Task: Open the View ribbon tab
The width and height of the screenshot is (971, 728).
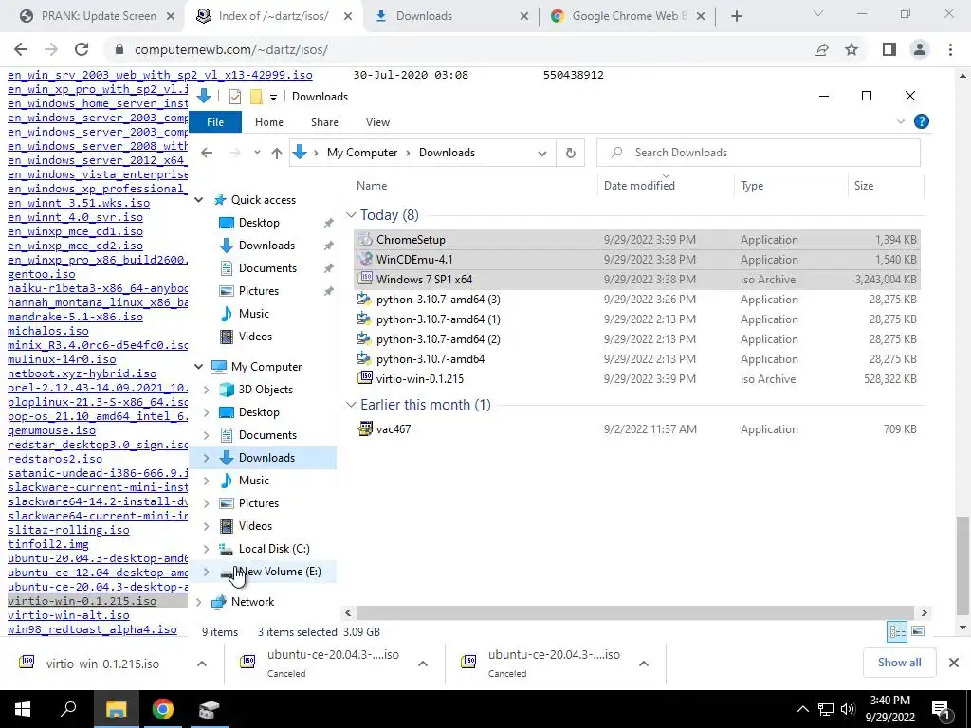Action: click(x=377, y=122)
